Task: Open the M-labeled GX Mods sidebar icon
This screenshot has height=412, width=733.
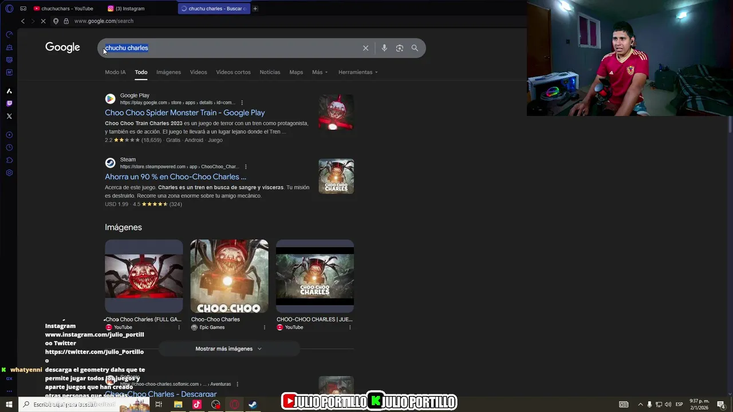Action: coord(9,72)
